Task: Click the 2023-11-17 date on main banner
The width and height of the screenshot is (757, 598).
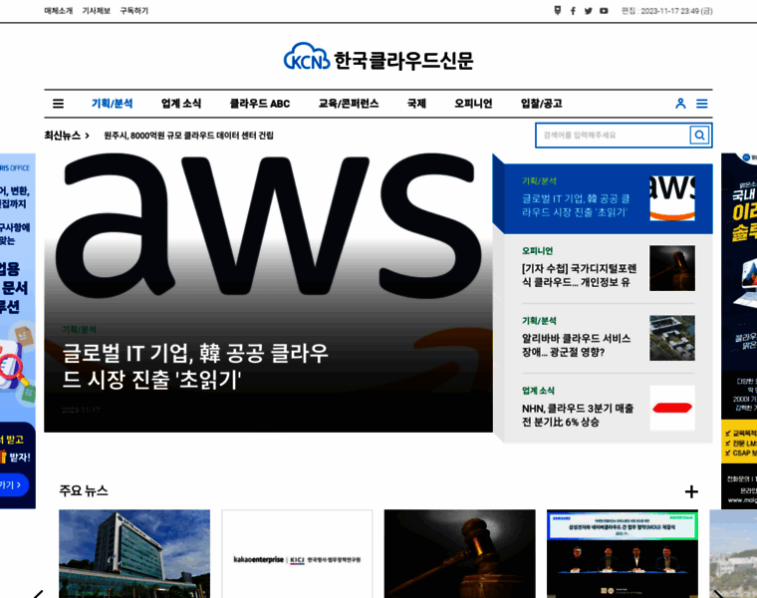Action: pos(81,410)
